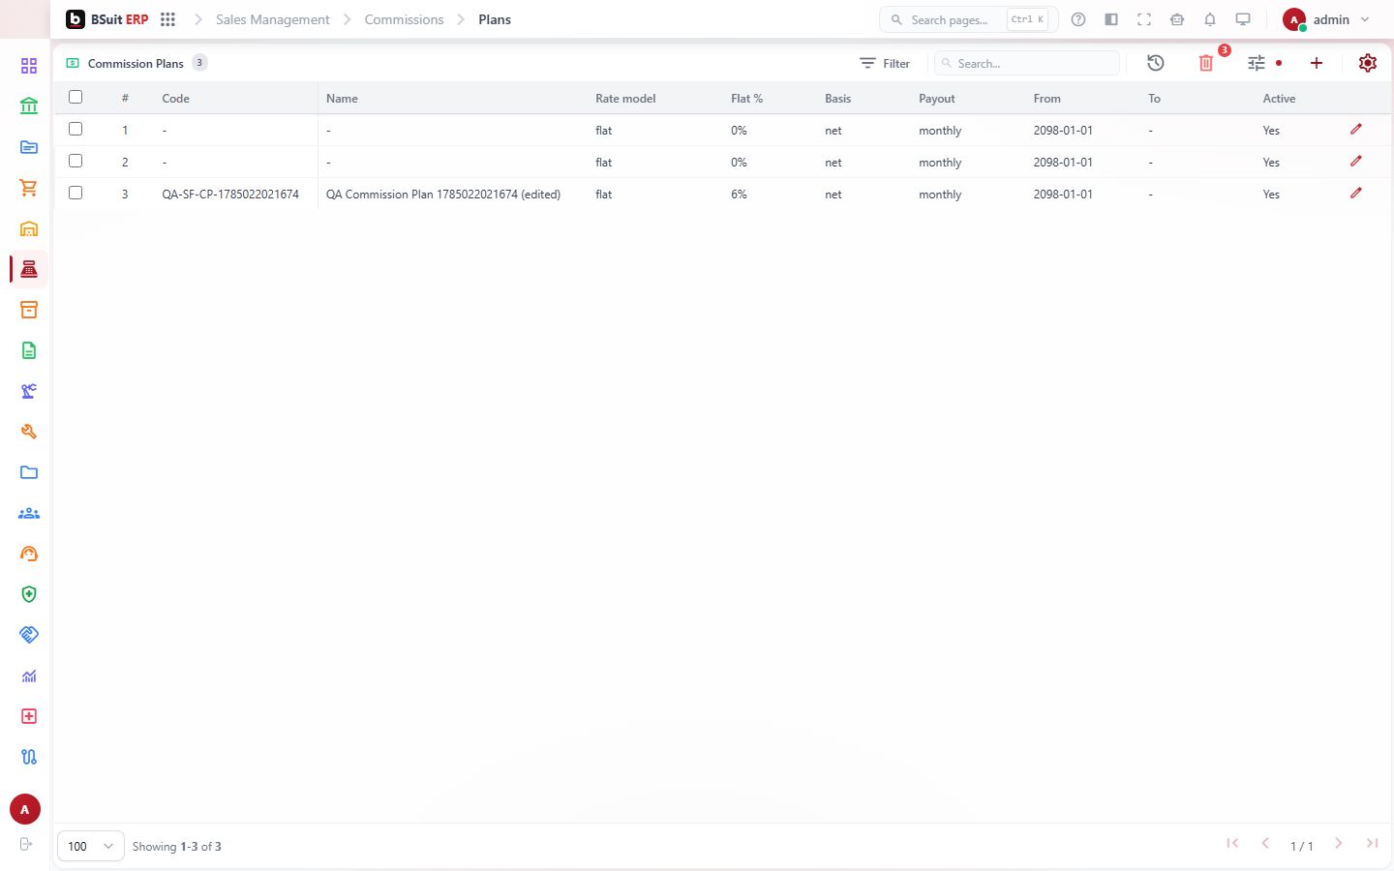The height and width of the screenshot is (871, 1394).
Task: Click the "QA Commission Plan 1785022021674 (edited)" name
Action: [443, 194]
